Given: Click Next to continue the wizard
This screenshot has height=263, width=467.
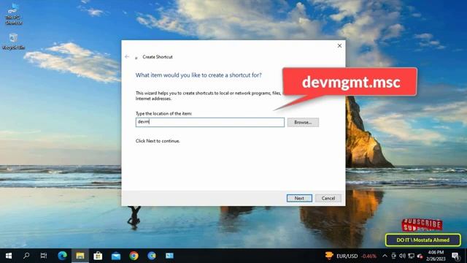Looking at the screenshot, I should pyautogui.click(x=299, y=198).
